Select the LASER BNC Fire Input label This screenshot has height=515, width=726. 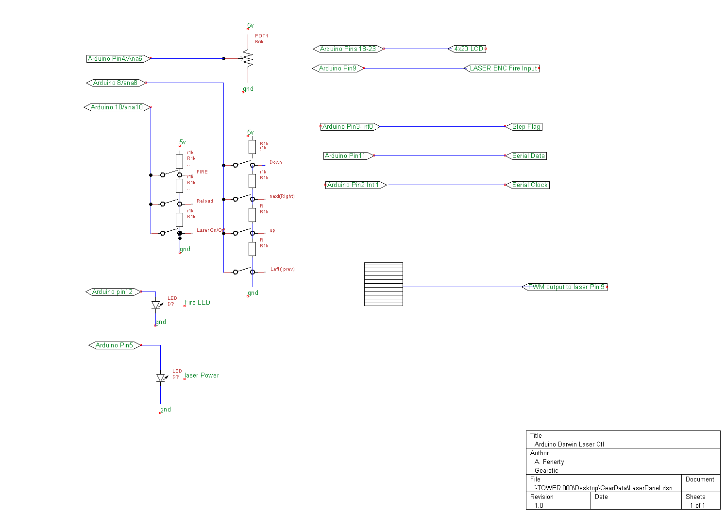(503, 69)
